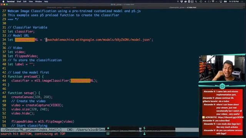
Task: Click the 'video.hide();' line
Action: pyautogui.click(x=23, y=113)
